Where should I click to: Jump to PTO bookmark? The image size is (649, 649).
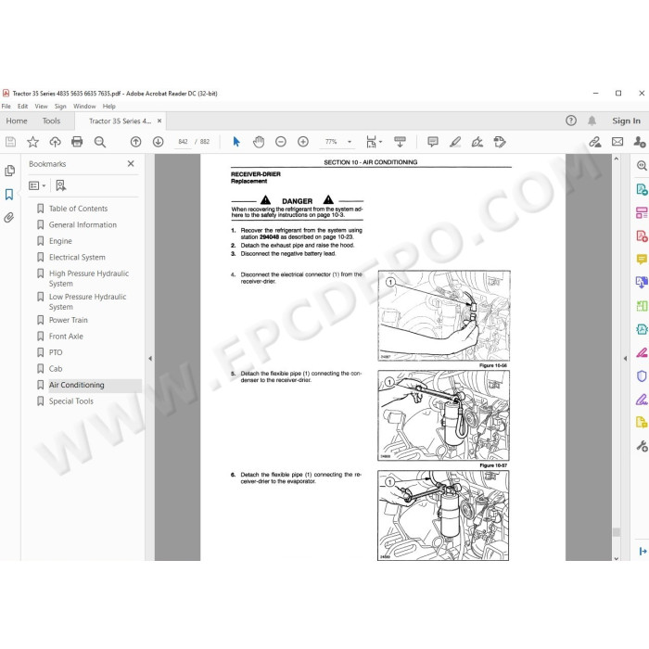(x=56, y=352)
